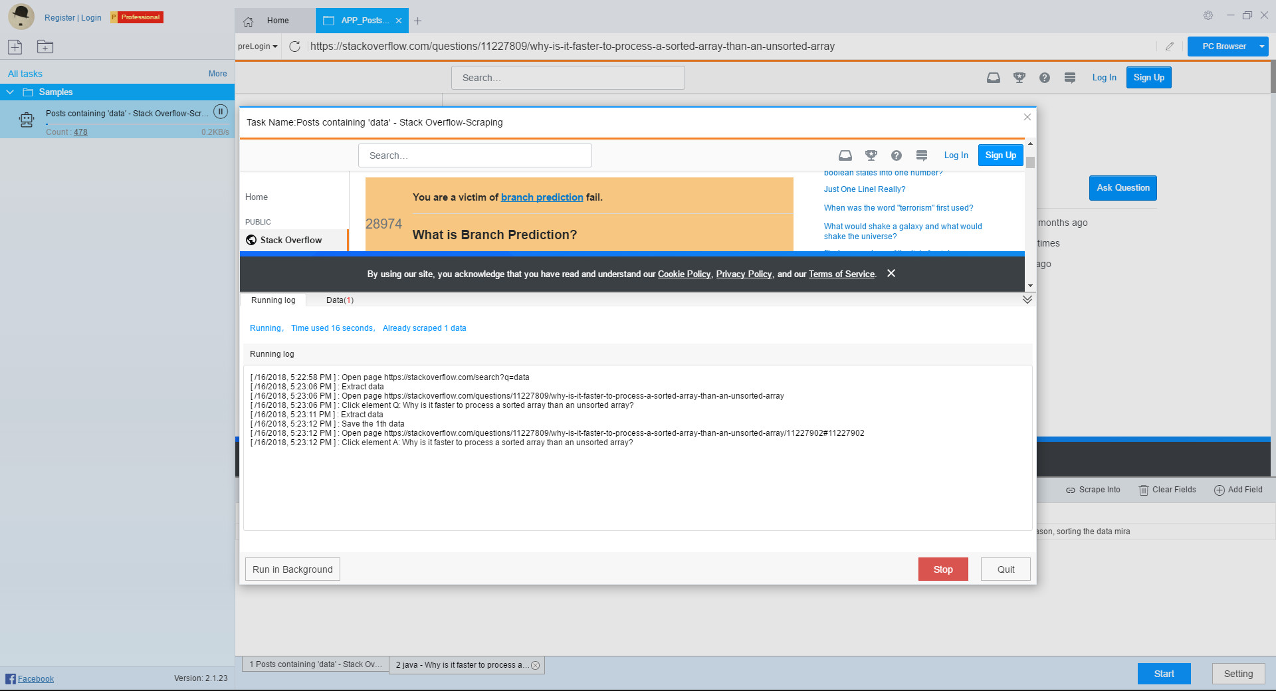Click trophy icon in background page
1276x691 pixels.
[x=1019, y=78]
